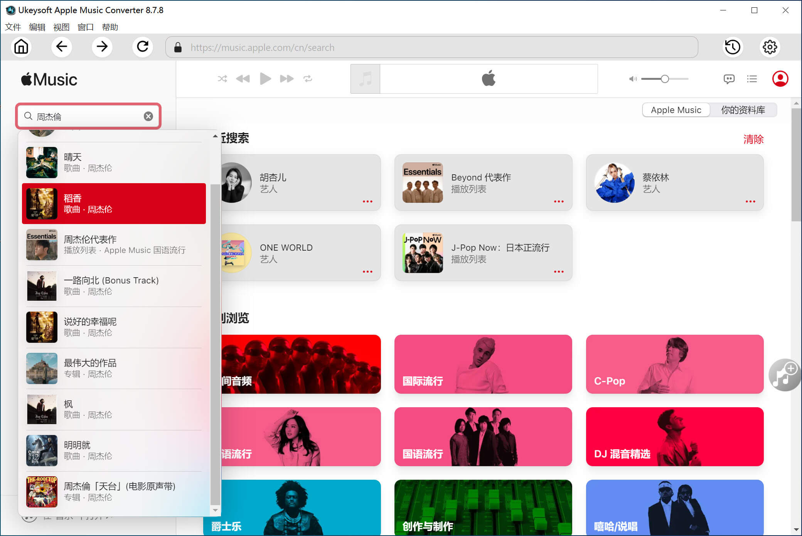Open the converter settings gear
The height and width of the screenshot is (536, 802).
(770, 47)
